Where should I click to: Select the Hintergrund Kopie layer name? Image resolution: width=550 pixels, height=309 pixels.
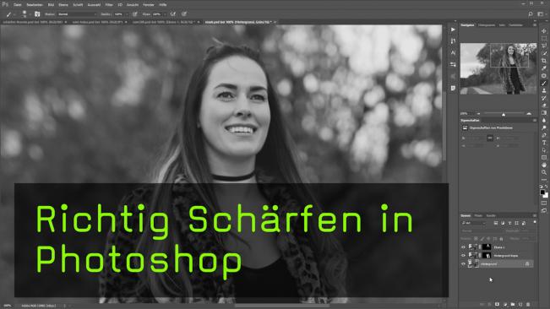coord(506,256)
